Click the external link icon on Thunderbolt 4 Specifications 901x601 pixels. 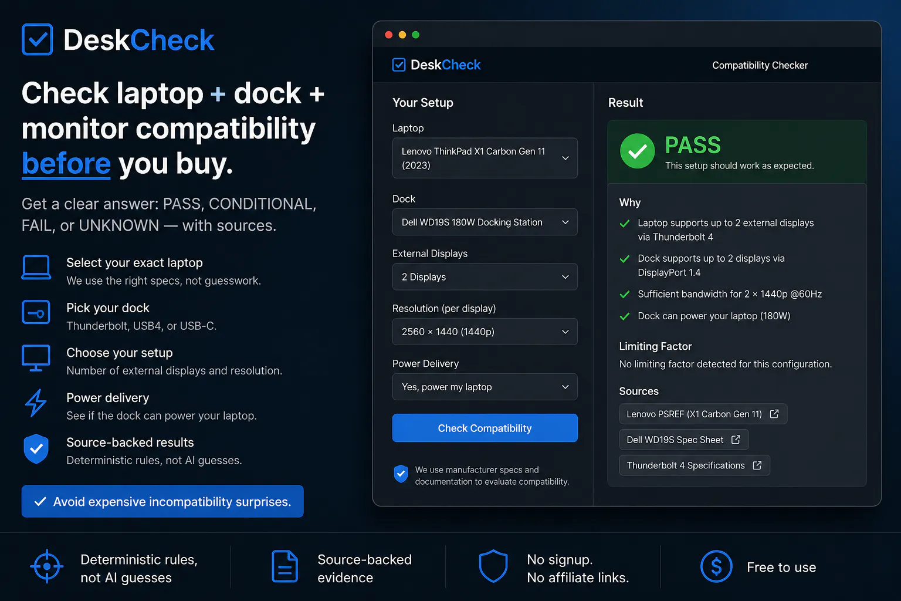tap(757, 465)
